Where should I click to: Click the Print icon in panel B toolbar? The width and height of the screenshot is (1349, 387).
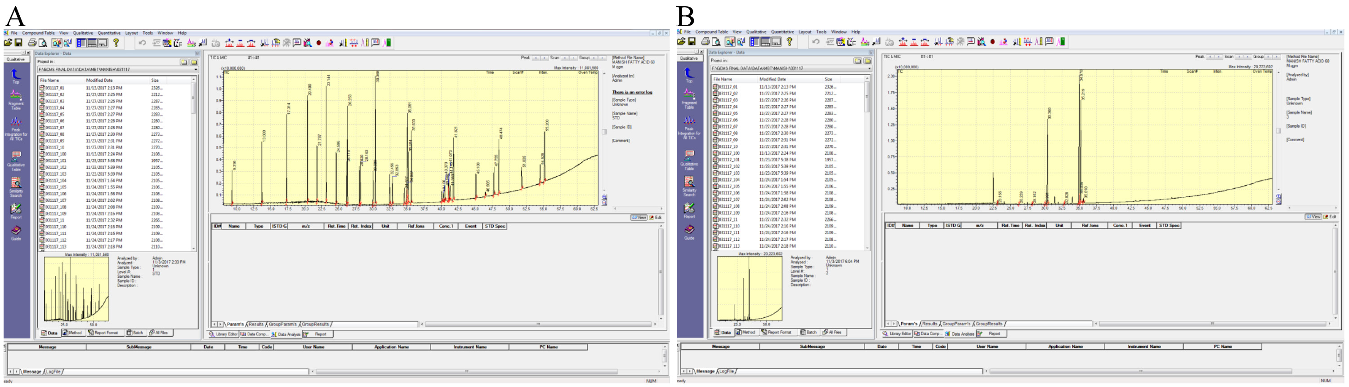point(706,42)
